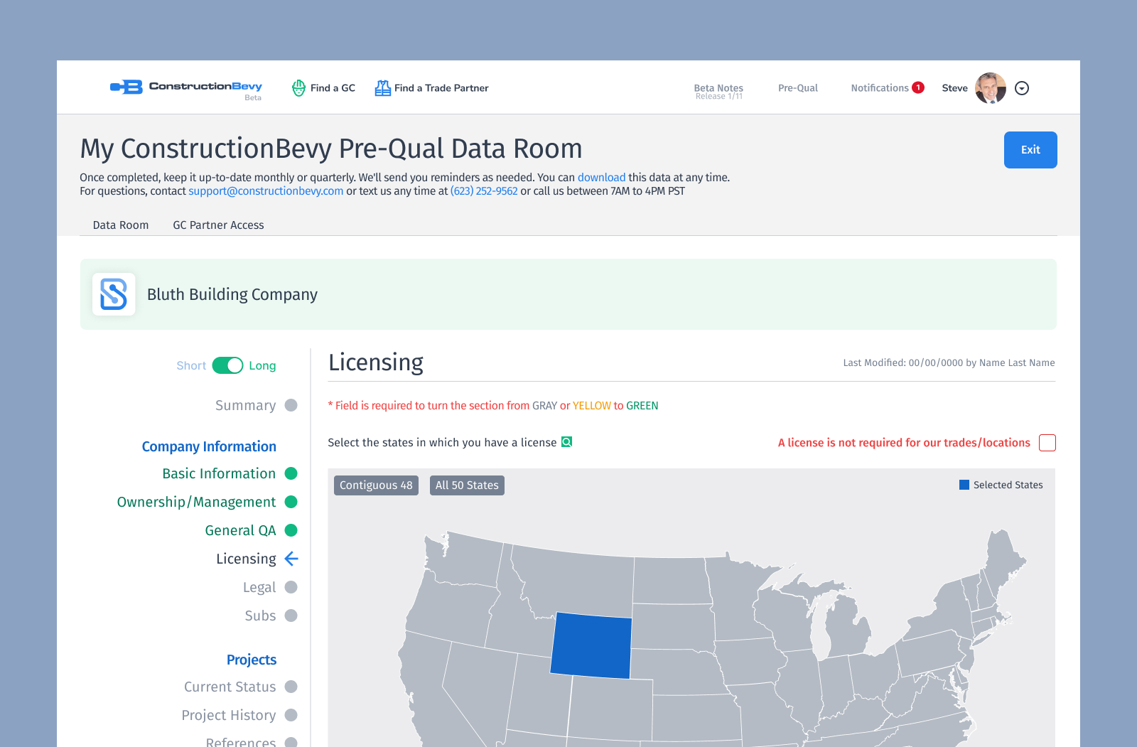Click the Contiguous 48 button

[x=376, y=485]
